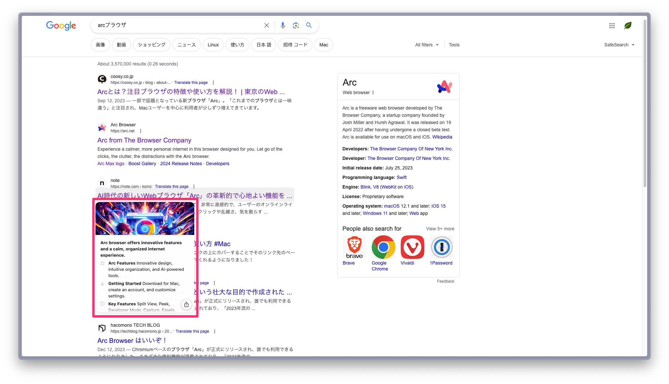This screenshot has width=669, height=384.
Task: Click the Tools button
Action: [454, 45]
